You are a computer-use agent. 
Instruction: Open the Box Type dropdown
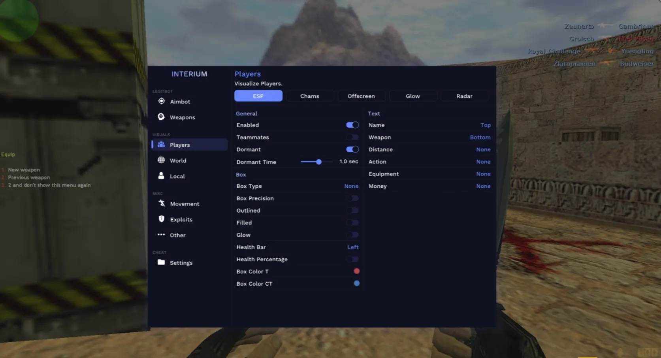click(351, 186)
